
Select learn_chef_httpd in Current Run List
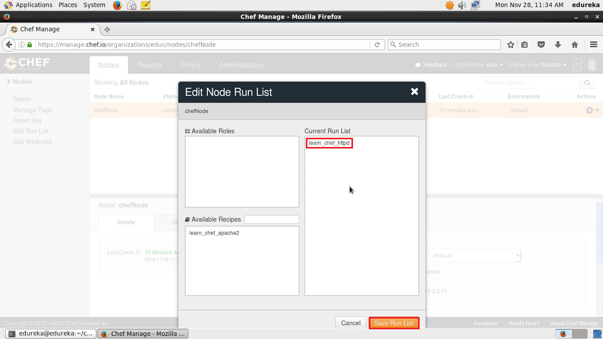pyautogui.click(x=329, y=143)
